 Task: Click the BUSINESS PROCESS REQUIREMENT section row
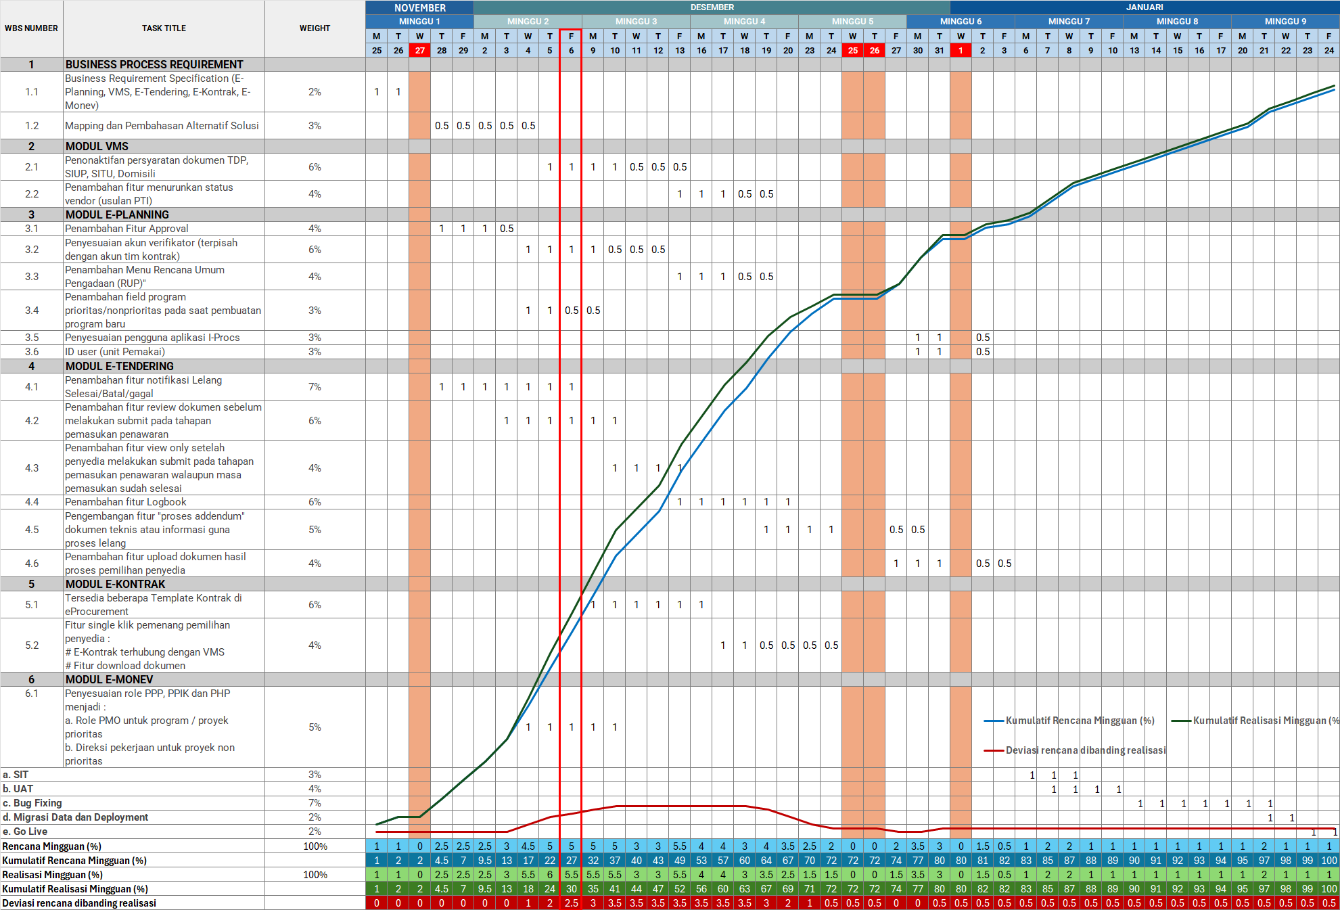click(x=154, y=64)
